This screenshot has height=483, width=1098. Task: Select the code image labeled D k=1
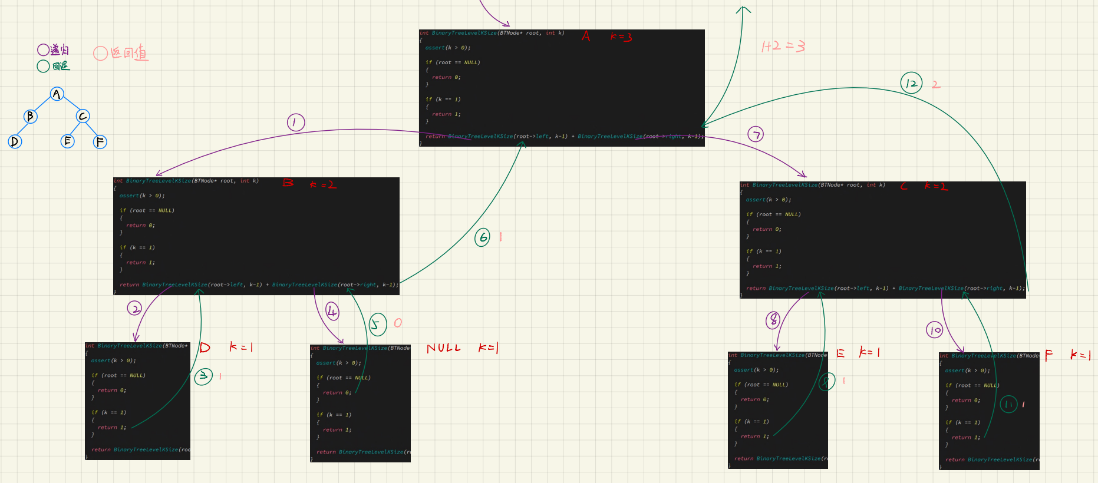point(137,401)
